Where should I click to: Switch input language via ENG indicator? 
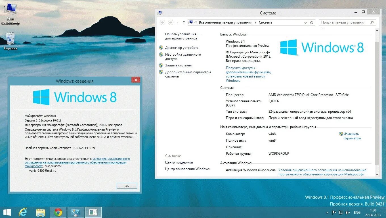357,212
